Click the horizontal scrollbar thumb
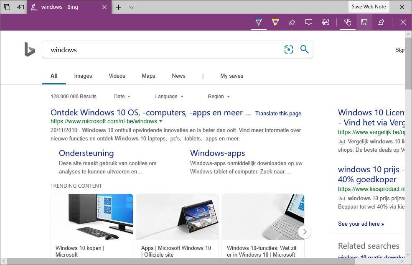 pyautogui.click(x=181, y=261)
